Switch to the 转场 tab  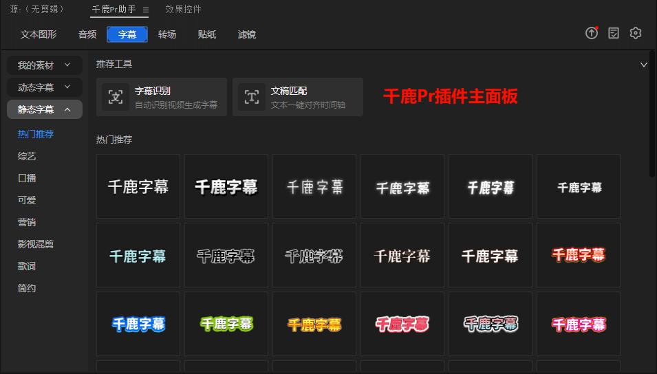click(x=166, y=34)
